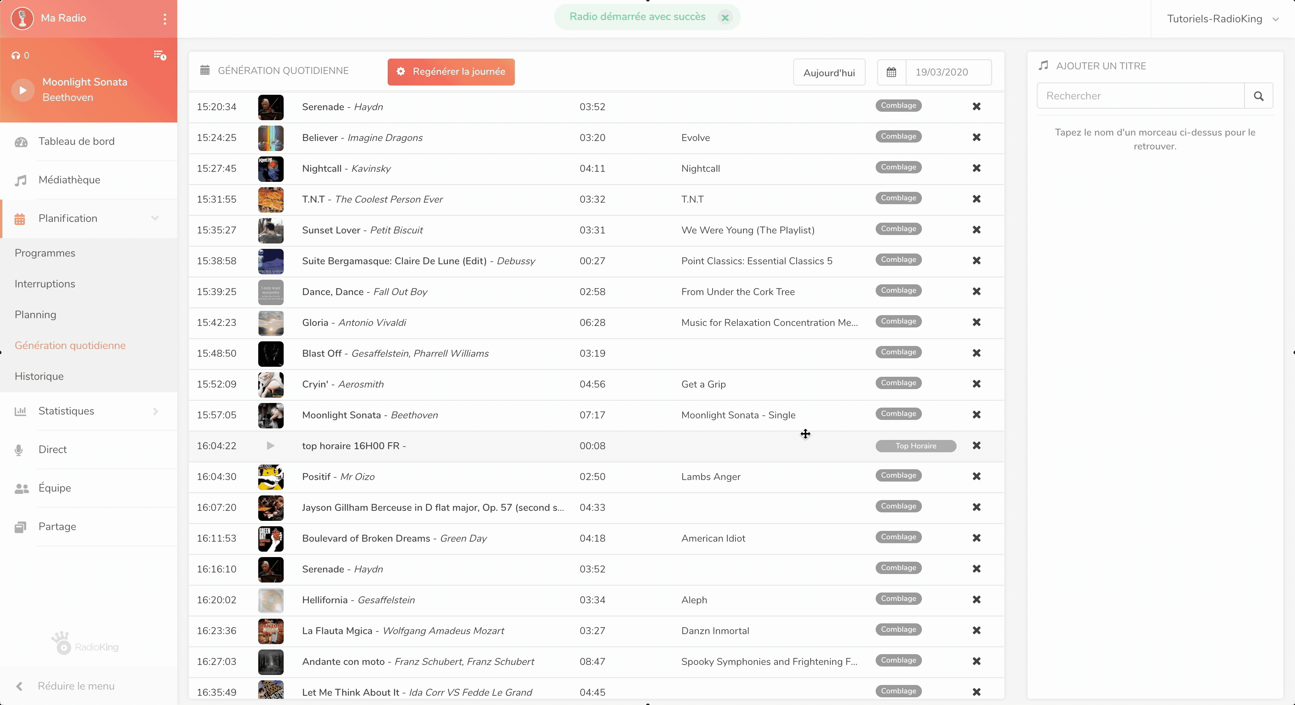Click the listeners headphone icon
This screenshot has height=705, width=1295.
16,56
